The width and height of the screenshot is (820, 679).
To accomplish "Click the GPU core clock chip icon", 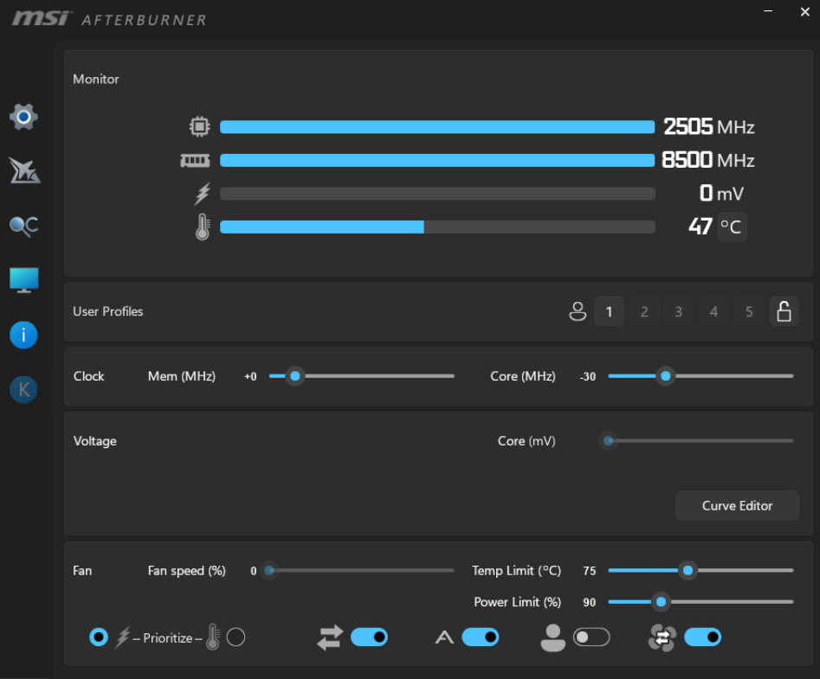I will pos(199,126).
